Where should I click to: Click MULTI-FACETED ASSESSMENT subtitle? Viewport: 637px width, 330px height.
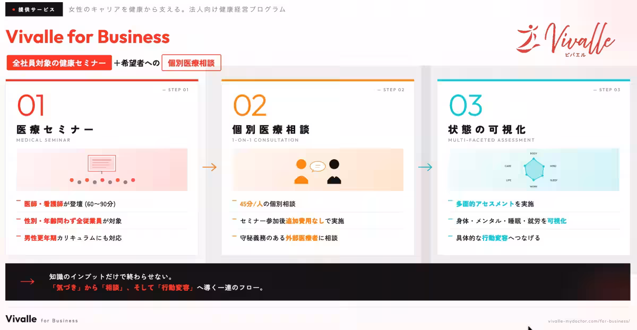tap(492, 141)
